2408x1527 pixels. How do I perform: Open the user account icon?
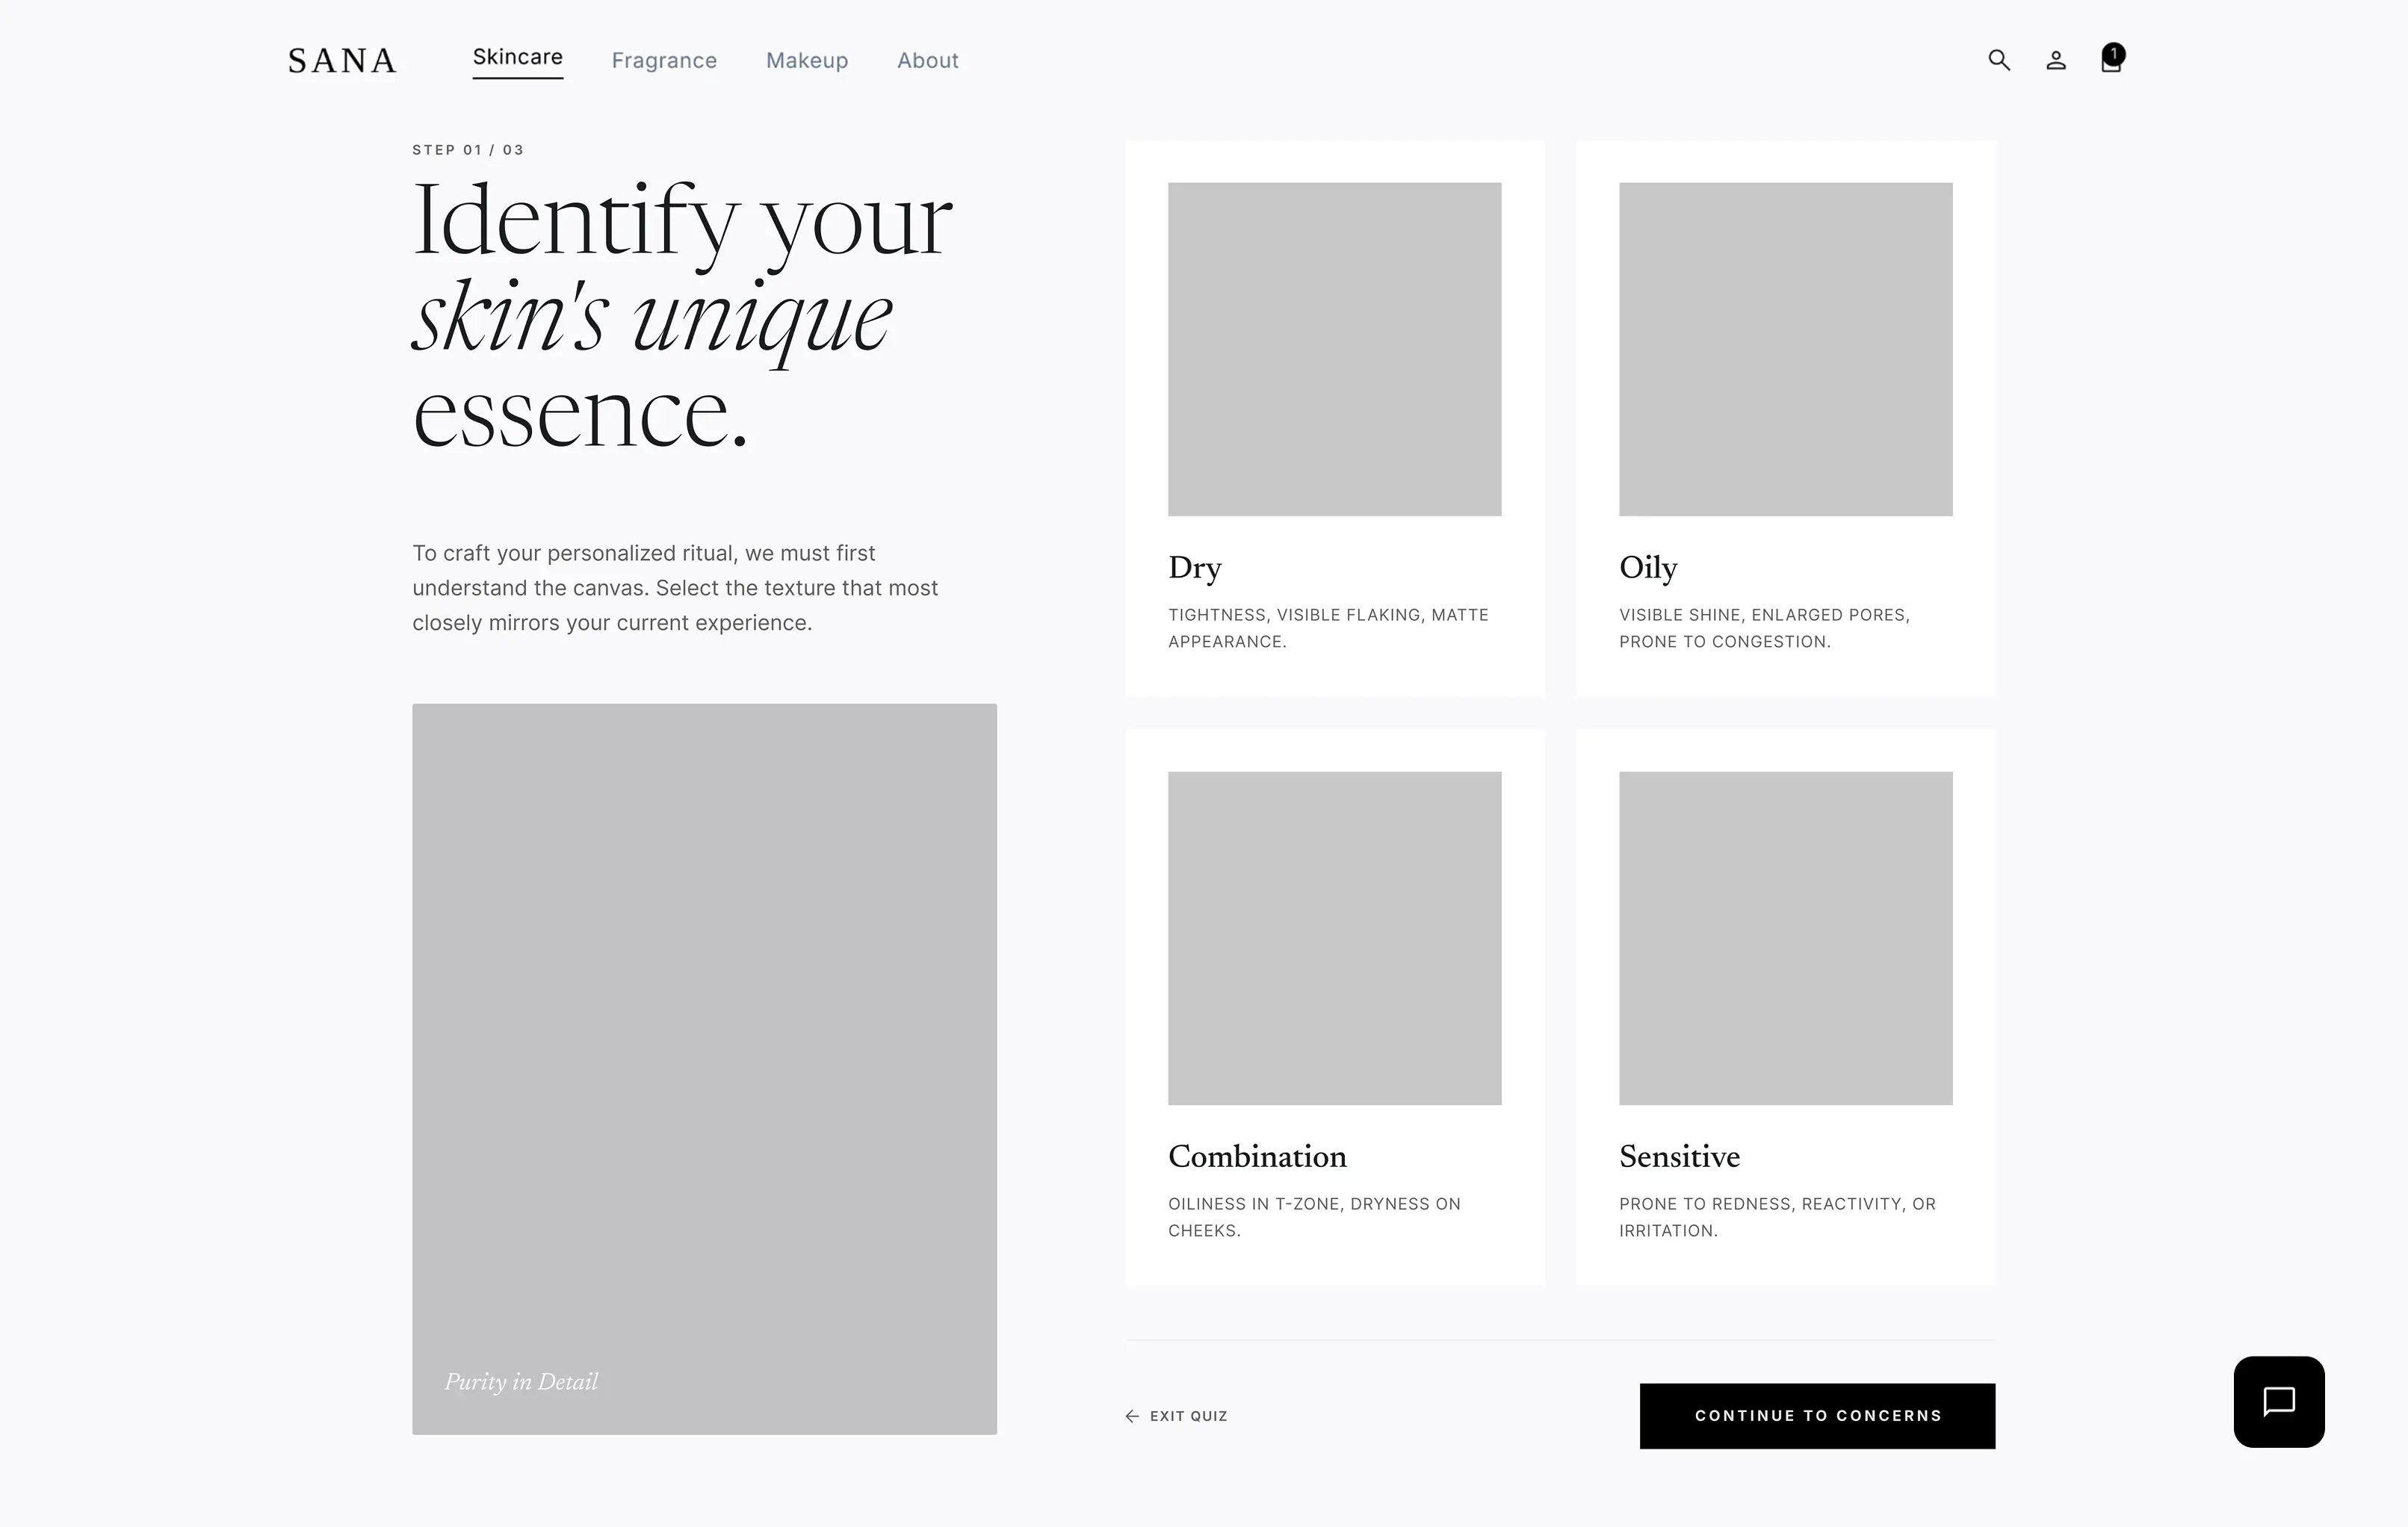click(x=2055, y=61)
